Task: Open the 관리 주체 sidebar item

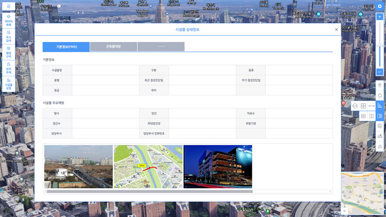Action: click(x=8, y=67)
